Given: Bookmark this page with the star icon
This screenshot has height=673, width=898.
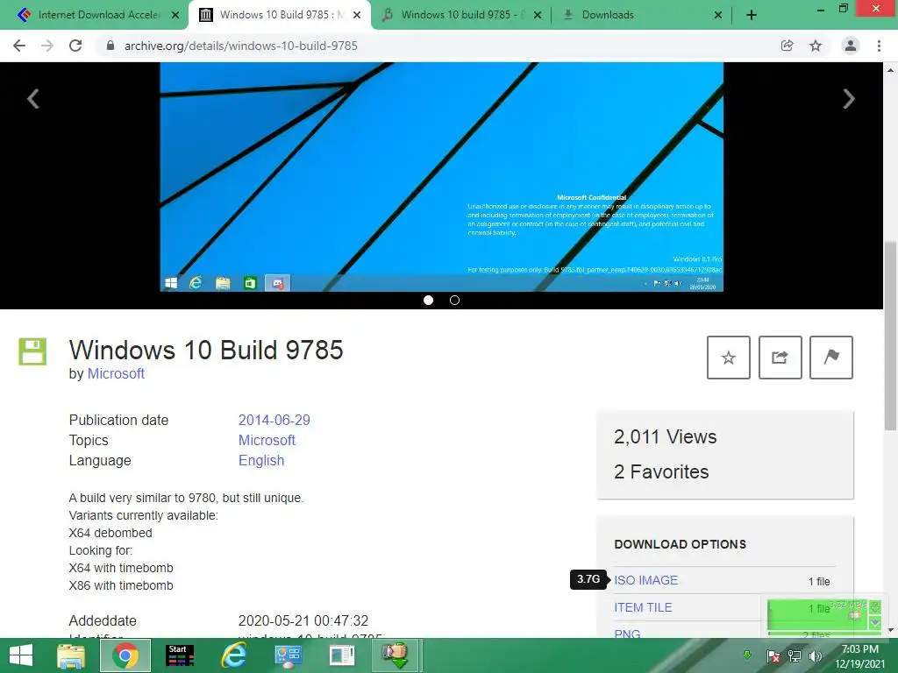Looking at the screenshot, I should coord(816,46).
